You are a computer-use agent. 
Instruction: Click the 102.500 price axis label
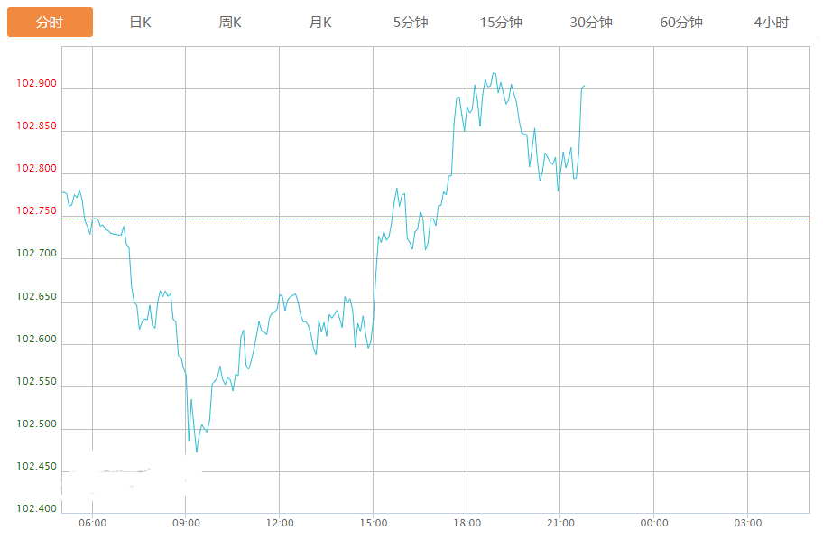point(36,424)
